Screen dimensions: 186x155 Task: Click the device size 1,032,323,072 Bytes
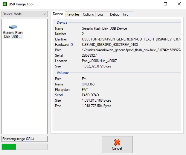[97, 66]
